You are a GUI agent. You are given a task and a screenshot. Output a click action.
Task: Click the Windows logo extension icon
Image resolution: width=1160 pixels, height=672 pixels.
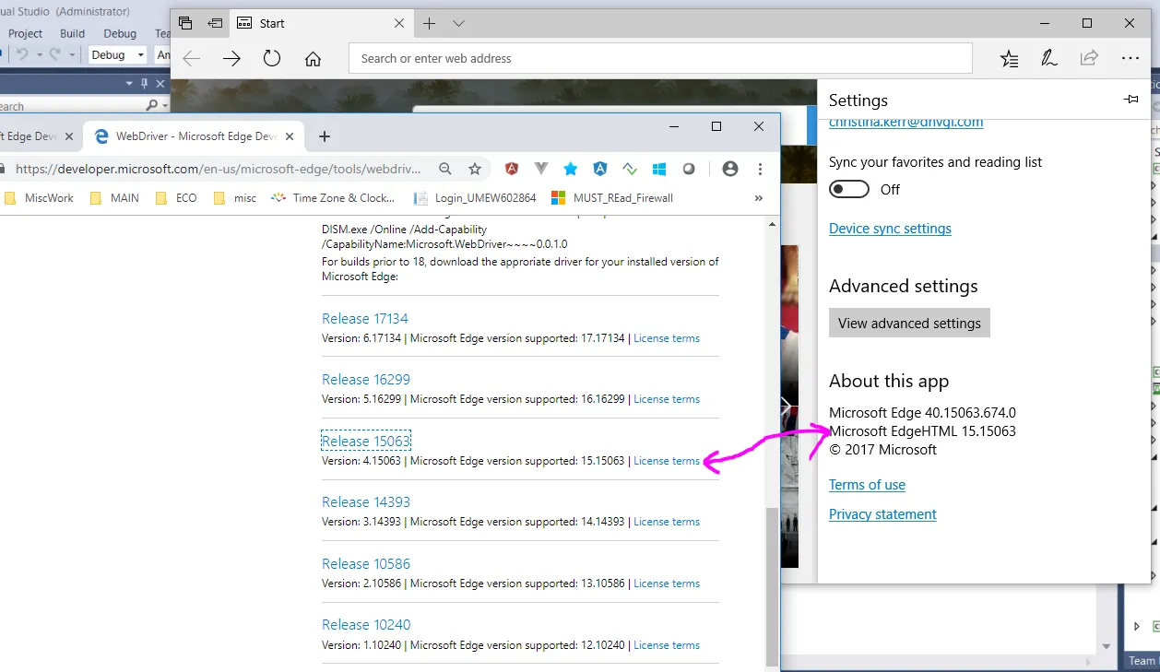659,169
